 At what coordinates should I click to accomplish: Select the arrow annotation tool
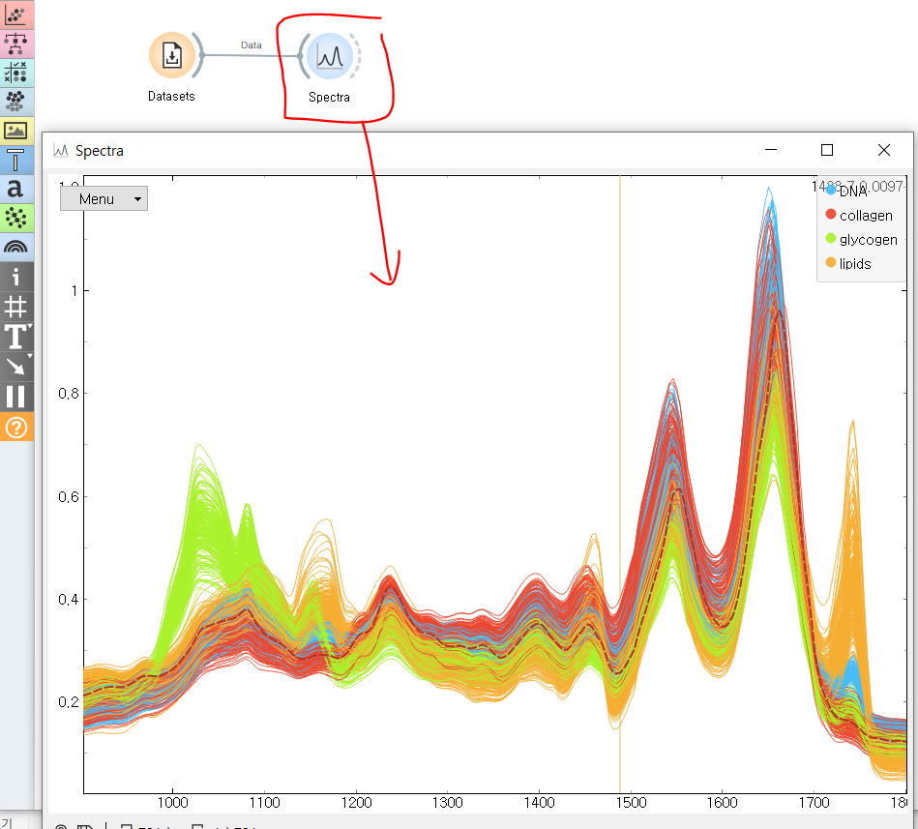15,366
